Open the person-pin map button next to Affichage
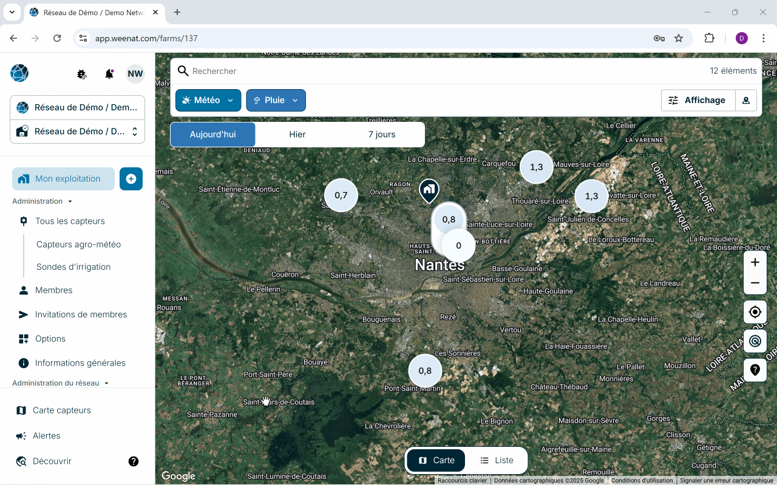 [x=746, y=101]
